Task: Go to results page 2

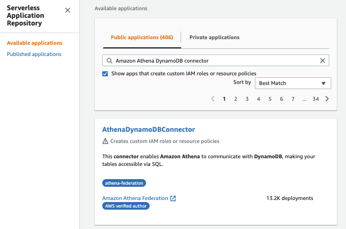Action: pos(236,99)
